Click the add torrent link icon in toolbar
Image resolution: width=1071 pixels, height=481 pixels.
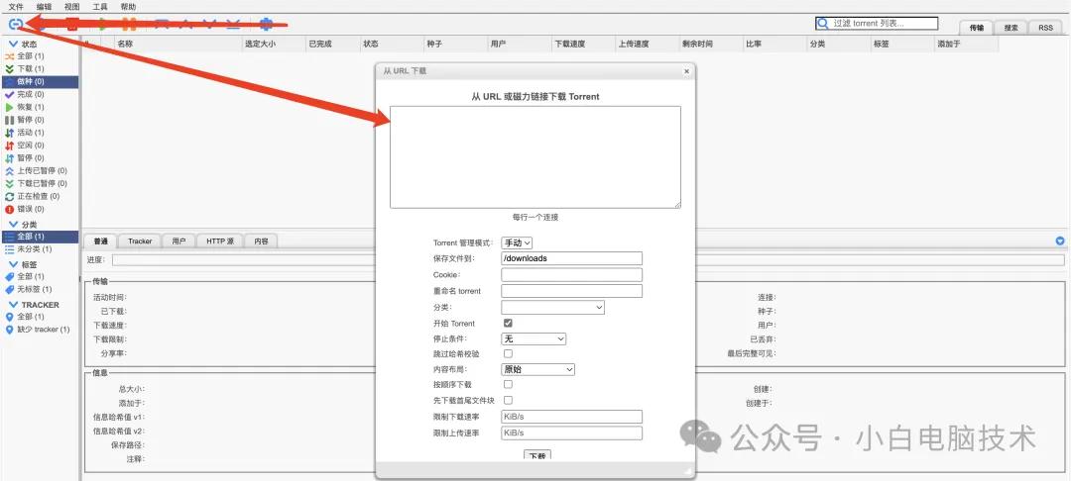tap(15, 24)
